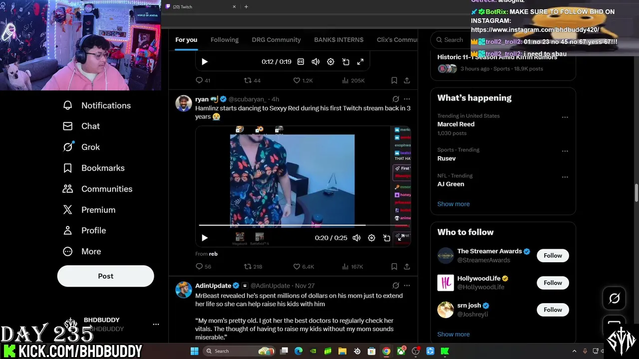Open Google Chrome in the taskbar
The image size is (639, 359).
[x=386, y=351]
